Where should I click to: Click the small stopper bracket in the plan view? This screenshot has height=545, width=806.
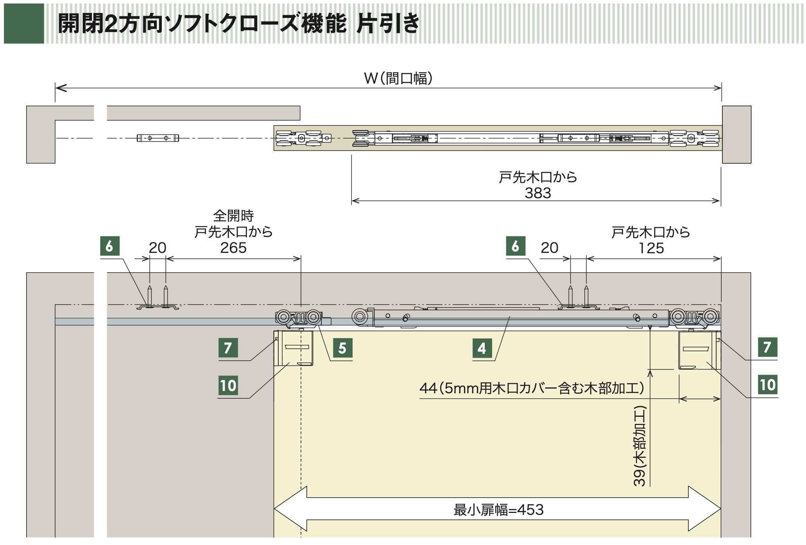tap(158, 138)
